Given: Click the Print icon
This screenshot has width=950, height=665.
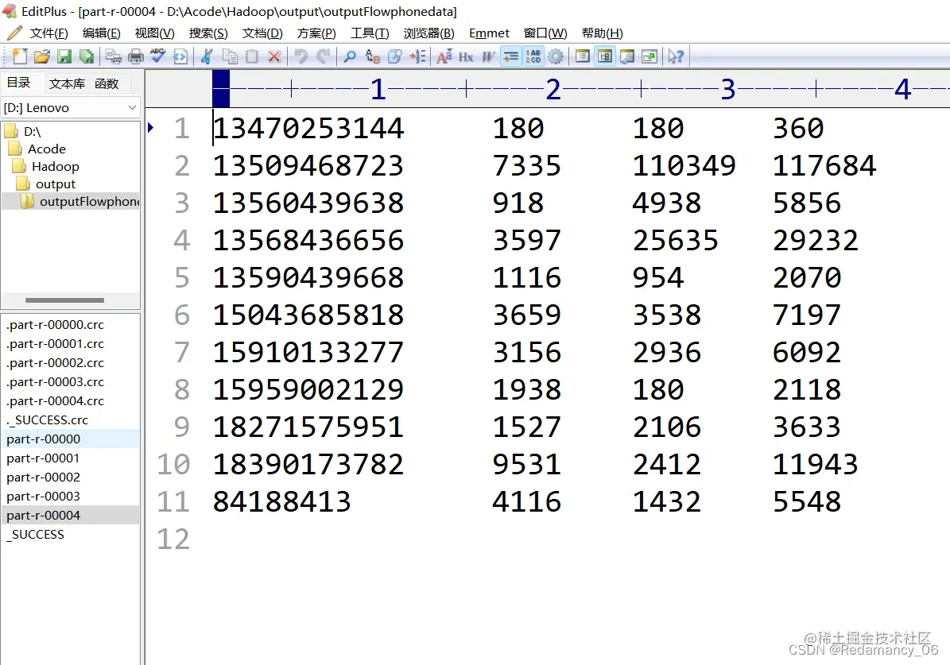Looking at the screenshot, I should (136, 57).
